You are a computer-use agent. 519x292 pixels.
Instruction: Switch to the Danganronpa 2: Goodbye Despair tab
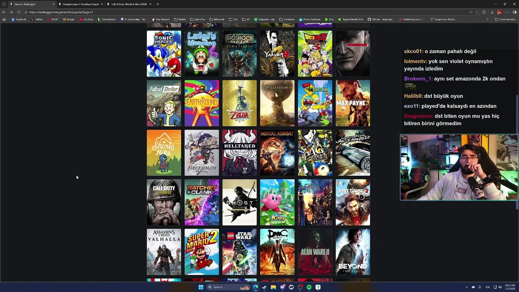pyautogui.click(x=81, y=4)
